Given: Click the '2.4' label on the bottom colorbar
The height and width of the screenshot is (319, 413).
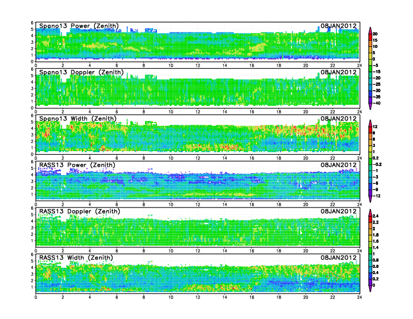Looking at the screenshot, I should 375,216.
